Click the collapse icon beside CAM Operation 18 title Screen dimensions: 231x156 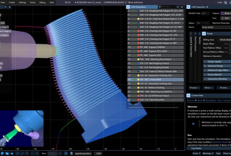pyautogui.click(x=188, y=7)
